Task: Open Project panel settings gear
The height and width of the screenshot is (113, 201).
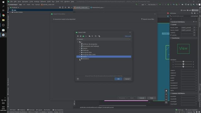Action: pyautogui.click(x=69, y=8)
